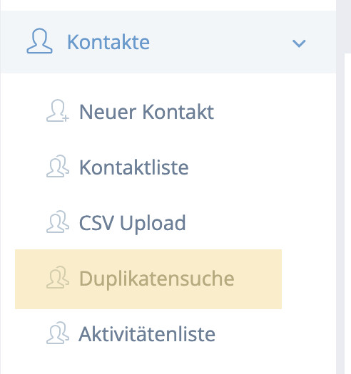Choose the highlighted Duplikatensuche item
351x374 pixels.
coord(148,279)
